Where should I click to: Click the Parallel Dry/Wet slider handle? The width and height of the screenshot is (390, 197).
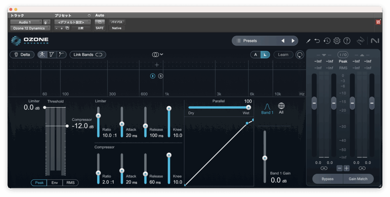click(x=249, y=107)
